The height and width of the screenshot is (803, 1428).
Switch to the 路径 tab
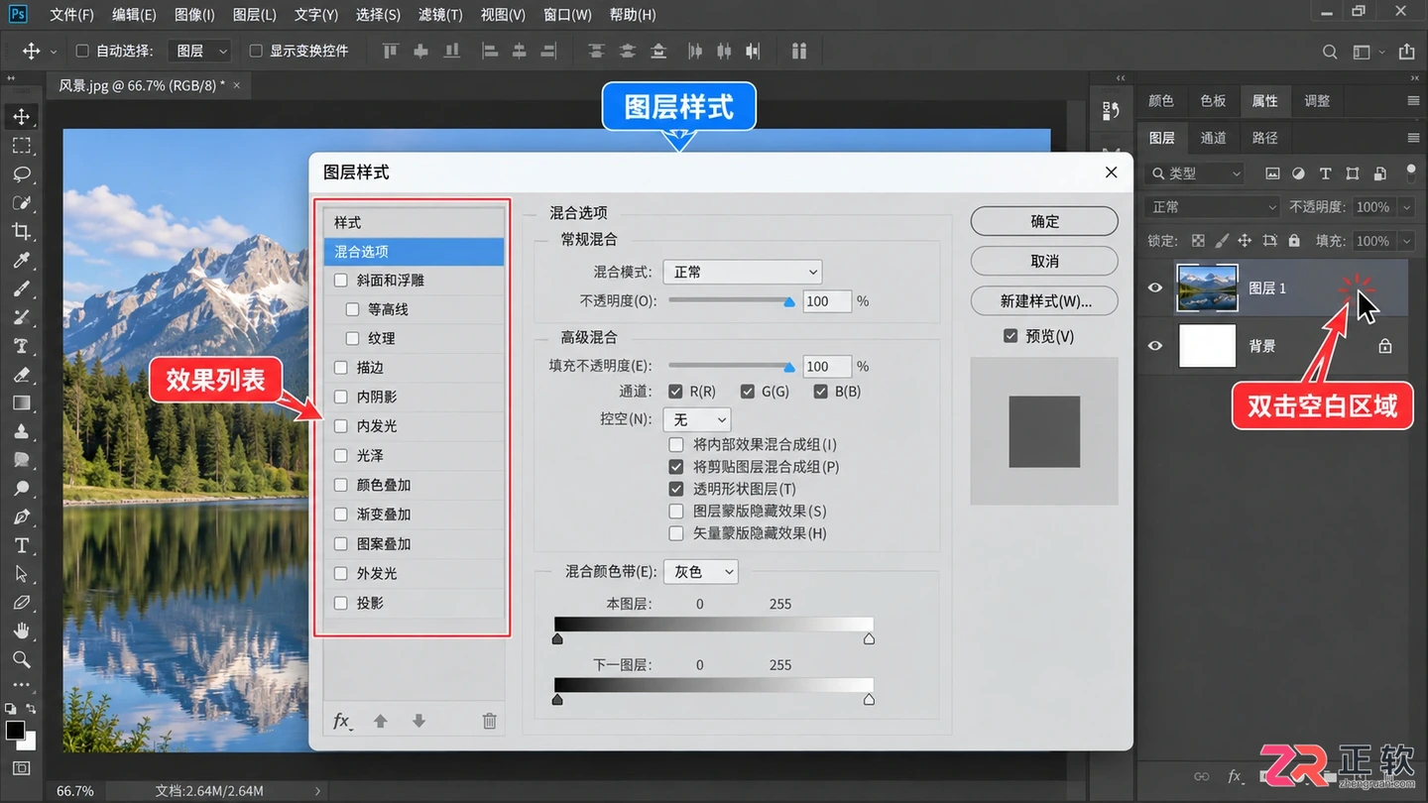tap(1265, 138)
